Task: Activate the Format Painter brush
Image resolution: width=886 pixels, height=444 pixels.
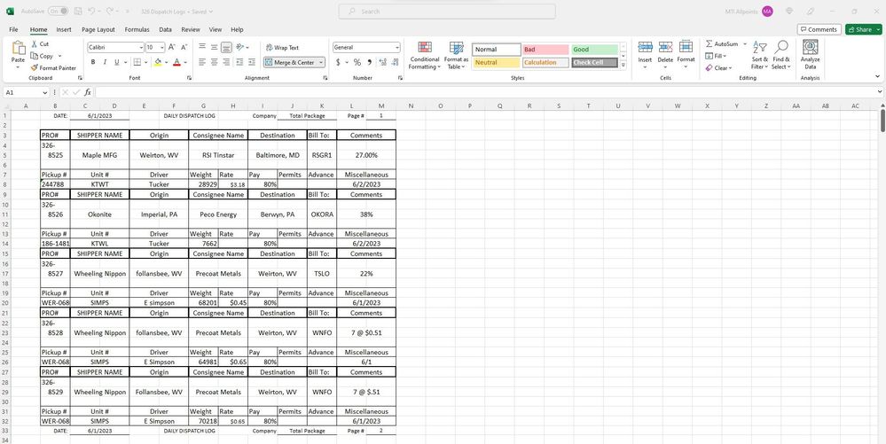Action: pos(35,67)
